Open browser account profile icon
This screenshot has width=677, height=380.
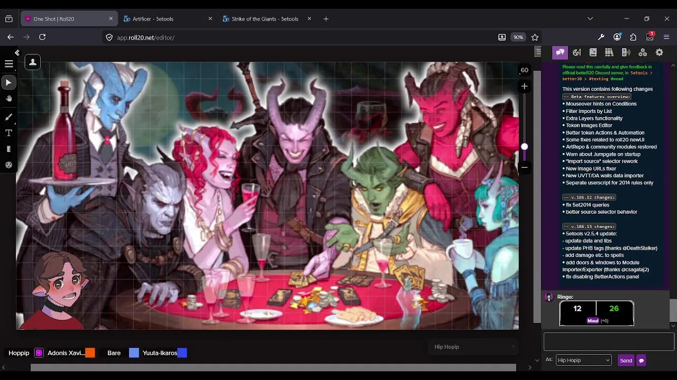(617, 37)
